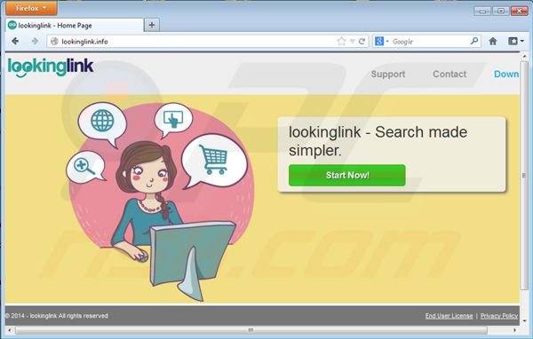Open the Support page link

click(x=388, y=74)
